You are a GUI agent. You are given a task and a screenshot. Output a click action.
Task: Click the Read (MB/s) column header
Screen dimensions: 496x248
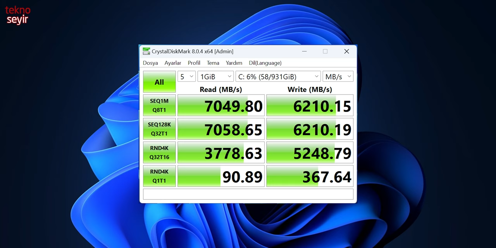point(221,90)
